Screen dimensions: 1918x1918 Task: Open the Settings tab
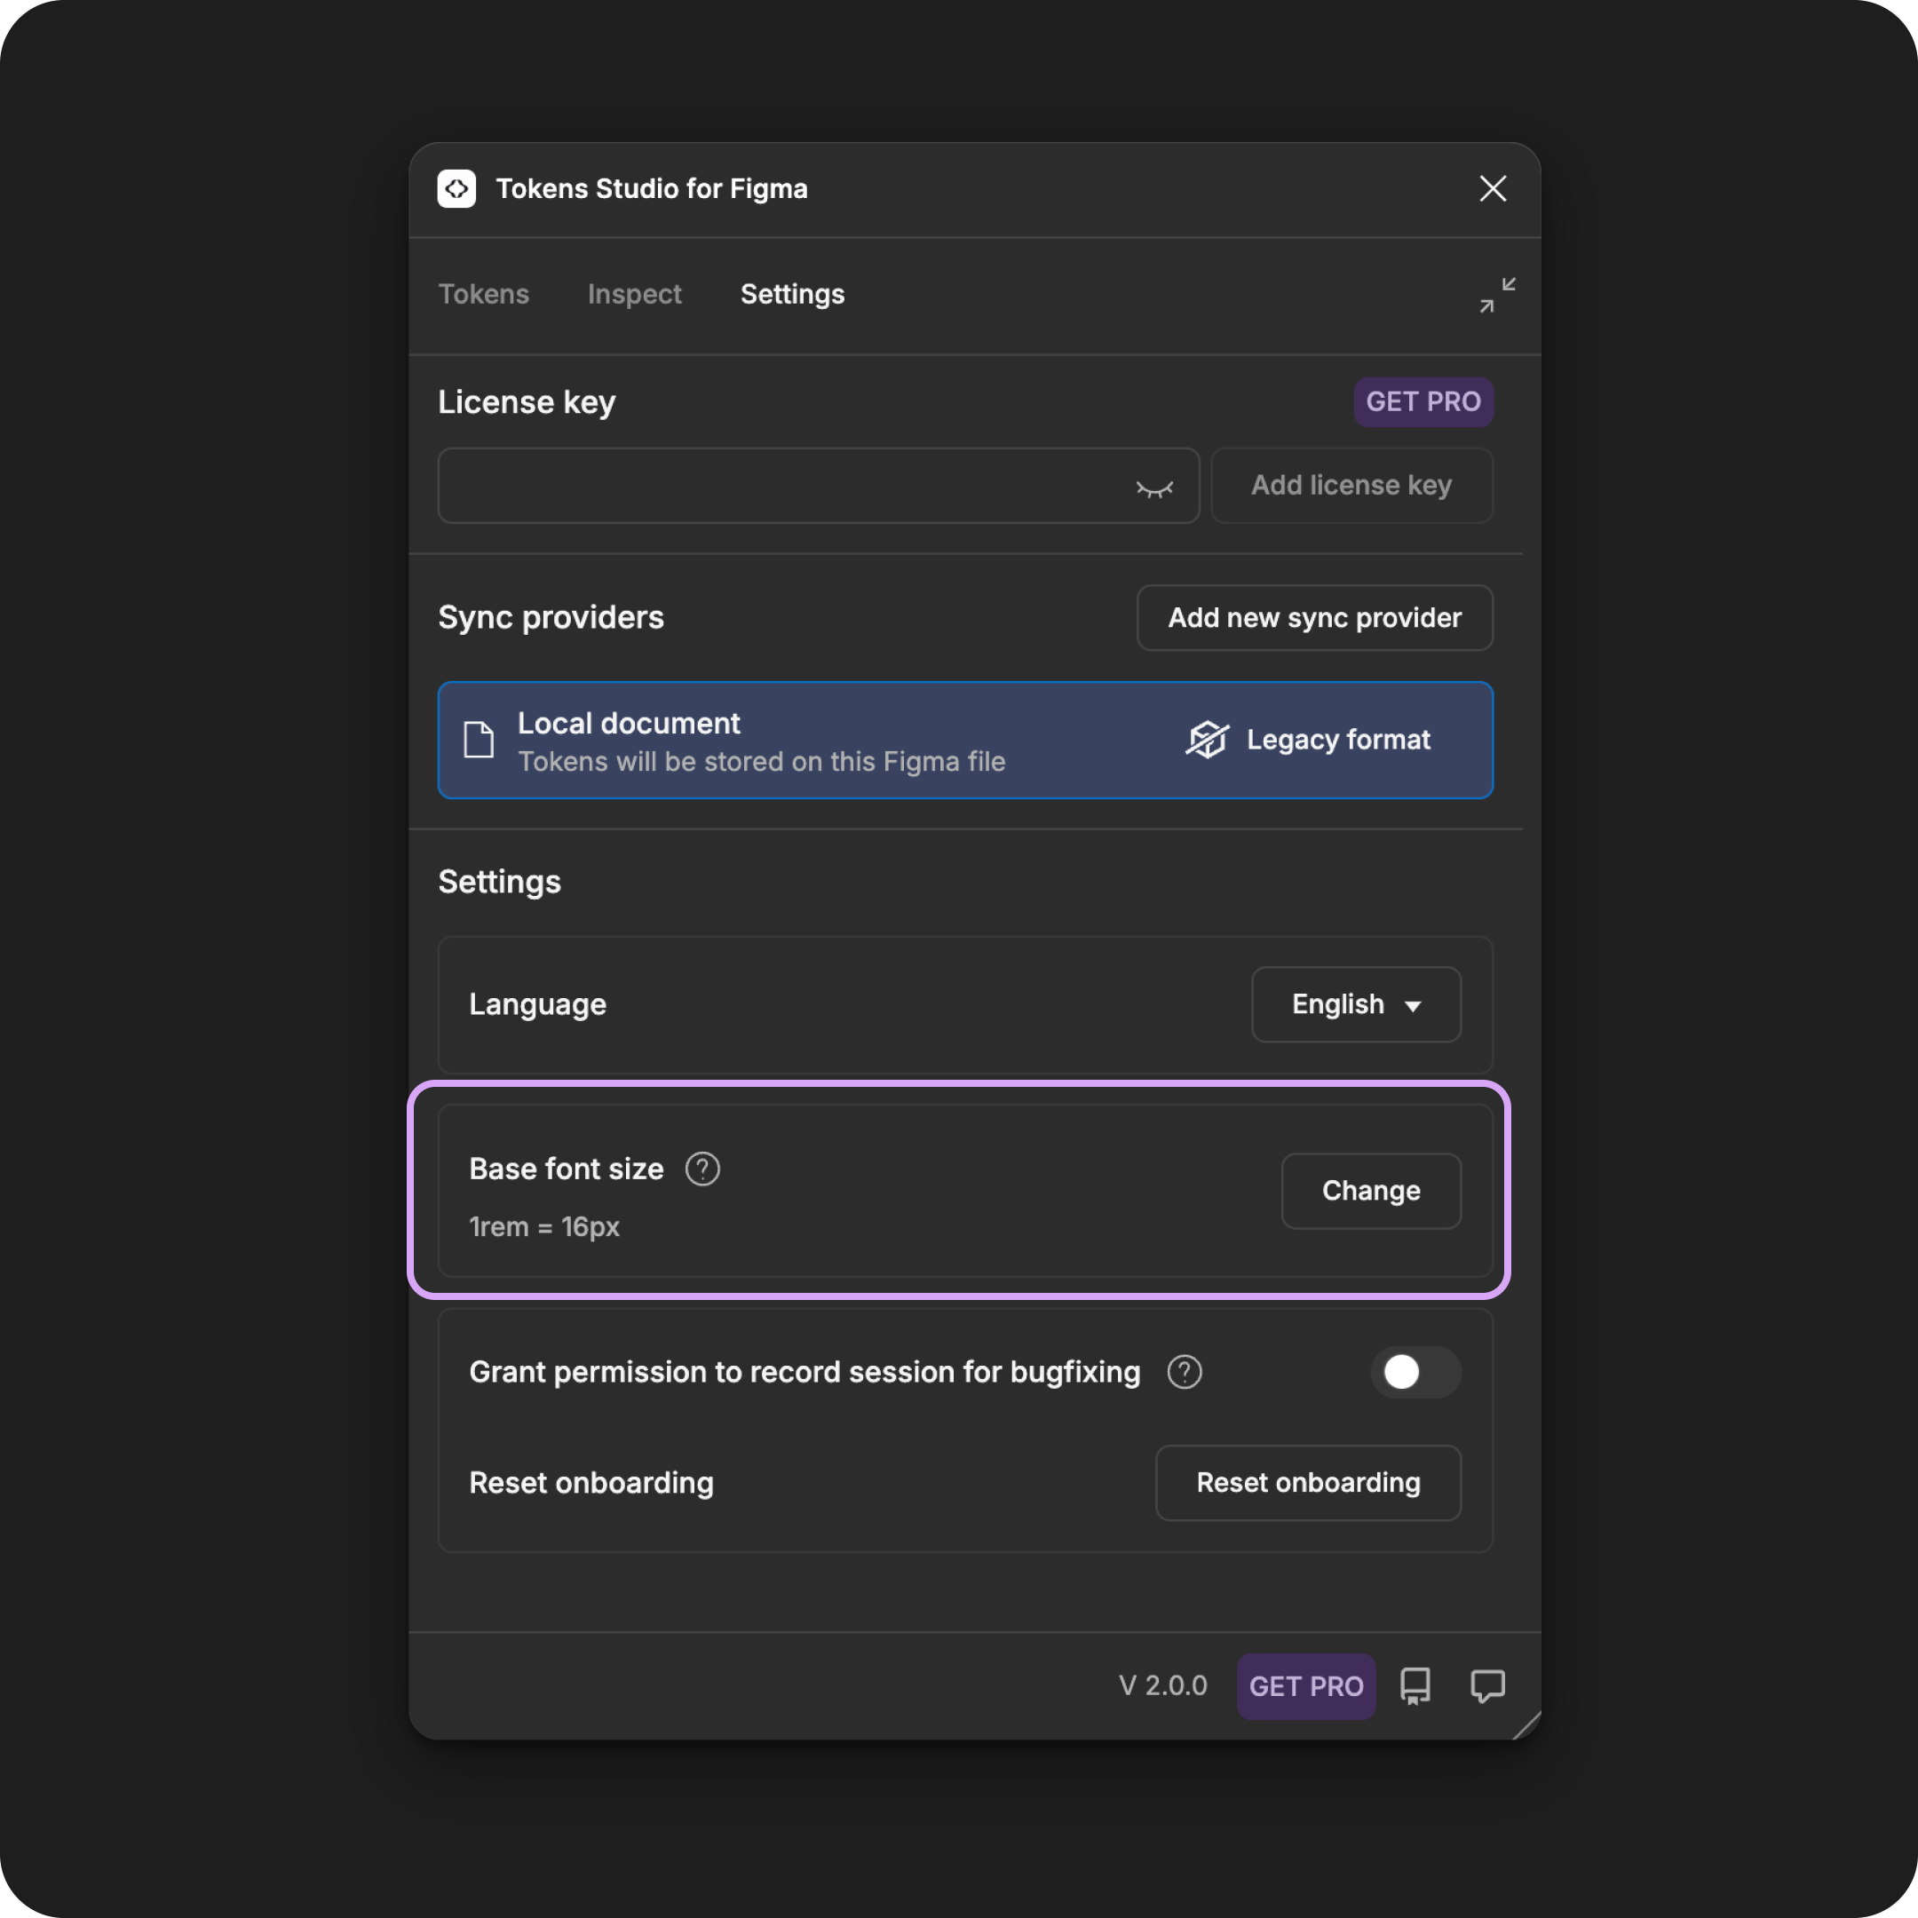click(x=792, y=294)
